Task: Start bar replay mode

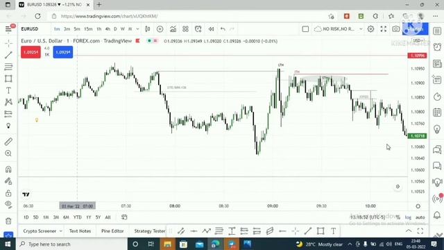Action: pyautogui.click(x=211, y=29)
